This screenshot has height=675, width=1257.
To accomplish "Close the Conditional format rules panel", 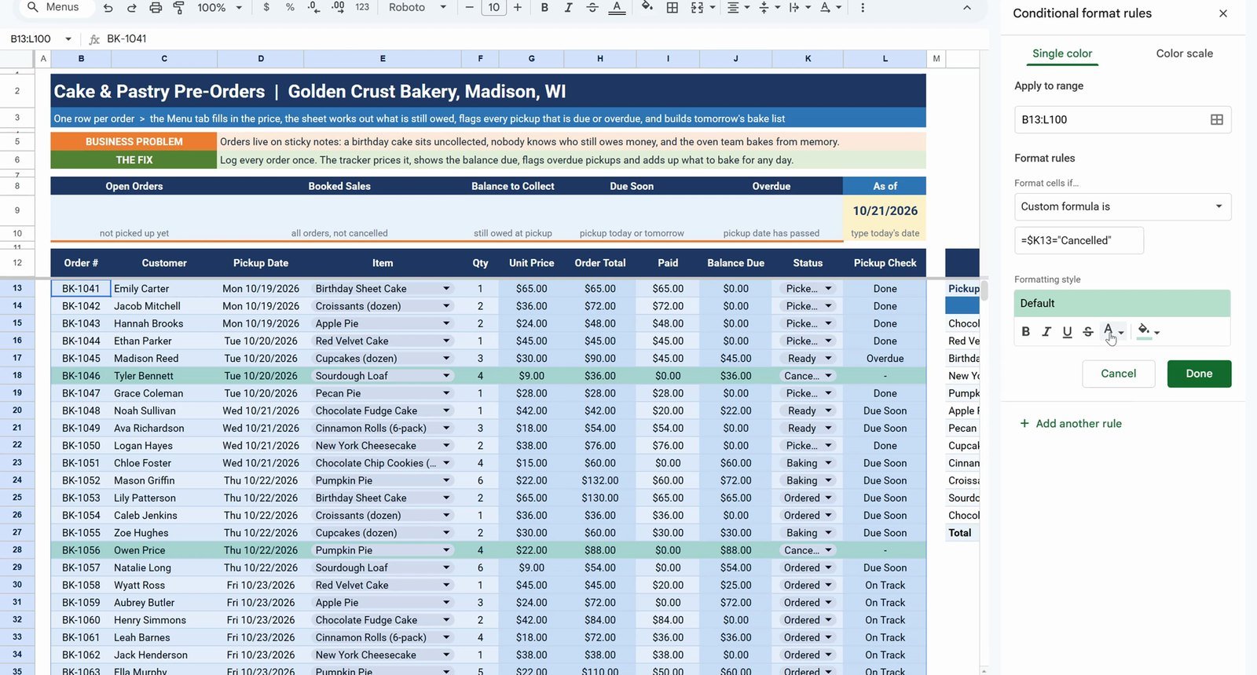I will tap(1223, 13).
